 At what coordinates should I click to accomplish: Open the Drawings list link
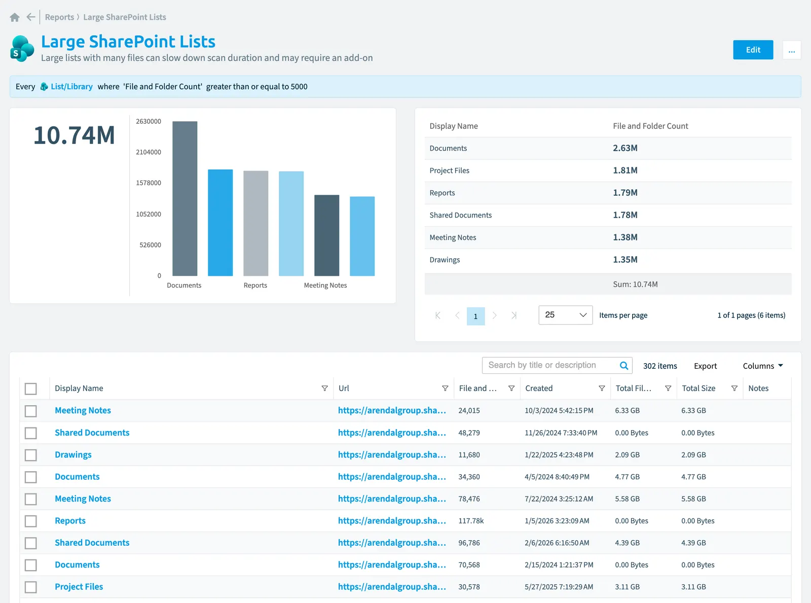click(x=73, y=455)
